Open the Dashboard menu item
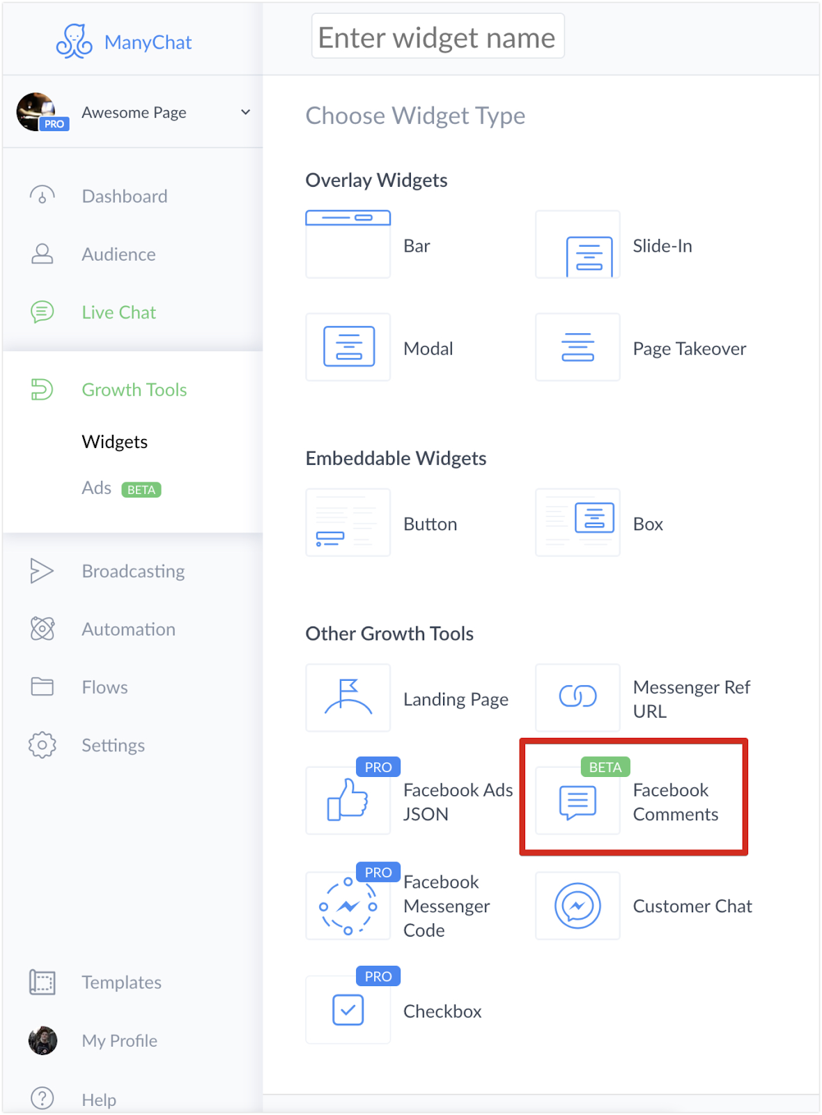 tap(125, 196)
